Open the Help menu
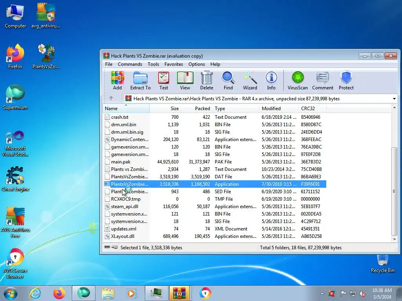402x301 pixels. click(215, 64)
